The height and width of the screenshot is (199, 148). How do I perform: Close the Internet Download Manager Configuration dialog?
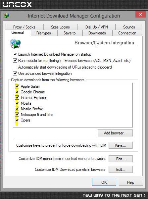coord(140,15)
